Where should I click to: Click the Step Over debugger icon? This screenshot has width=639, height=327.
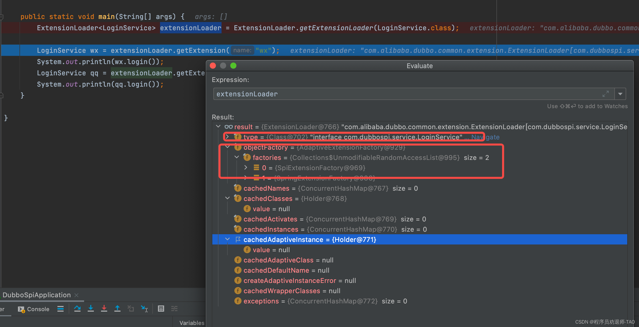click(x=77, y=309)
